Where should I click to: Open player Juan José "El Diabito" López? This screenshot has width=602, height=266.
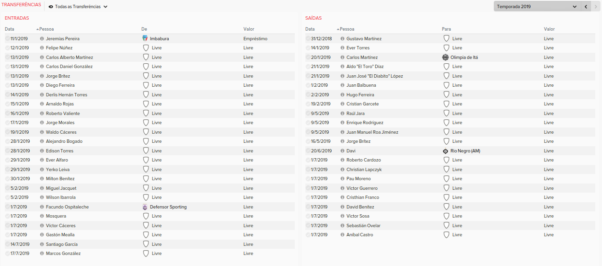[x=375, y=76]
